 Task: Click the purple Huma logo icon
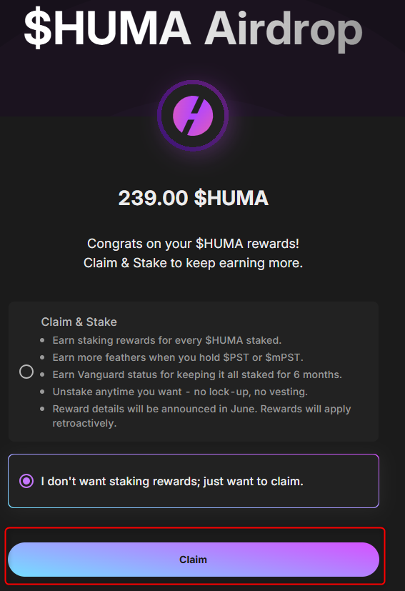193,116
